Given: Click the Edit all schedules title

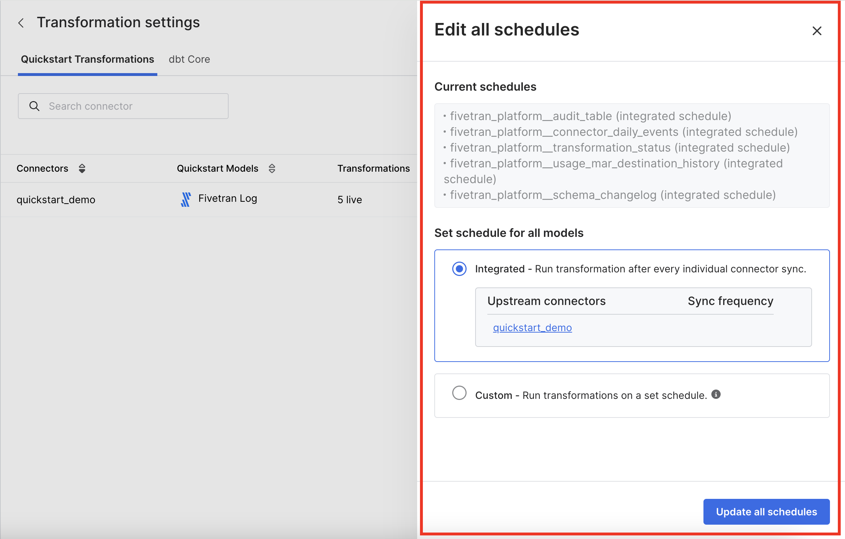Looking at the screenshot, I should 507,29.
